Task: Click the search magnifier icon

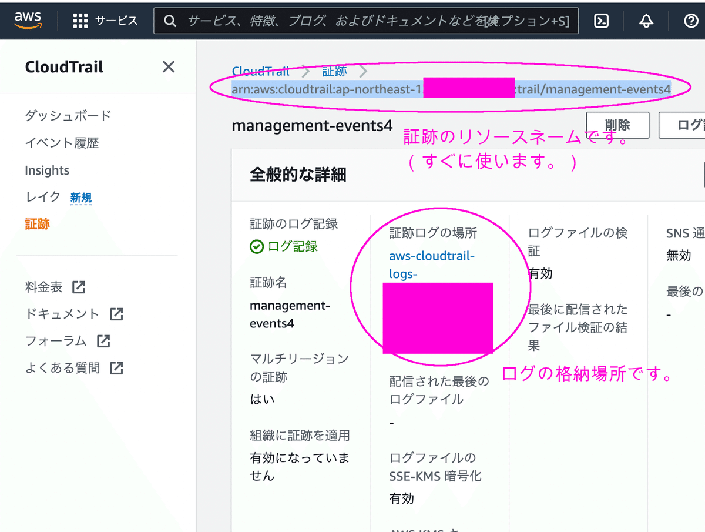Action: point(170,21)
